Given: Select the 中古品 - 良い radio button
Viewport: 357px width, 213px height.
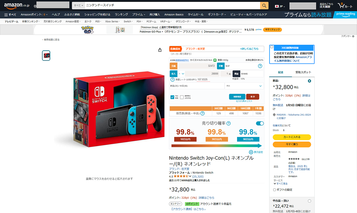Looking at the screenshot, I should coord(310,201).
